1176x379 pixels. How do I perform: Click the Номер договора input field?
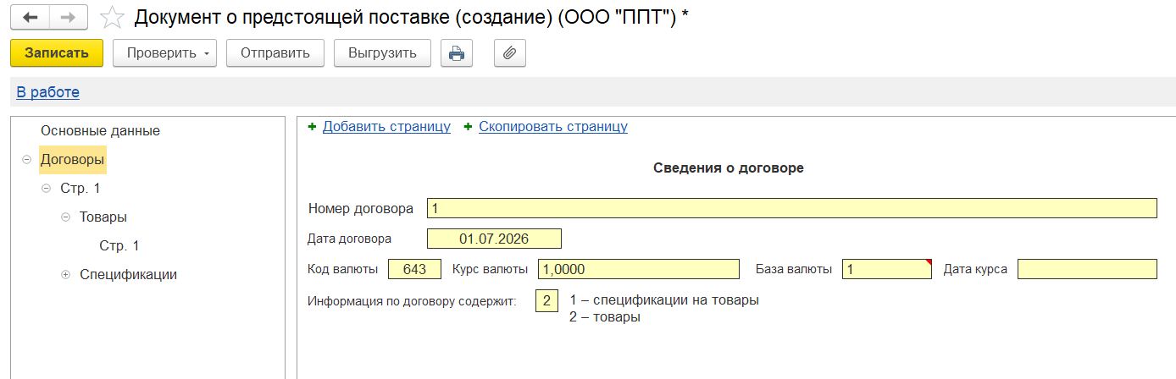(791, 208)
